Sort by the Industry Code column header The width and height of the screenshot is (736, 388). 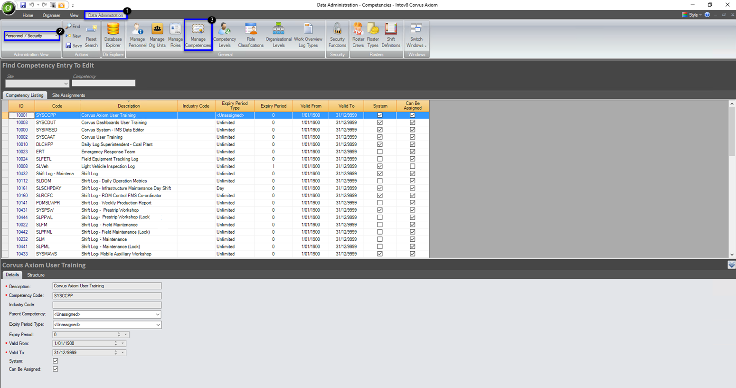196,106
